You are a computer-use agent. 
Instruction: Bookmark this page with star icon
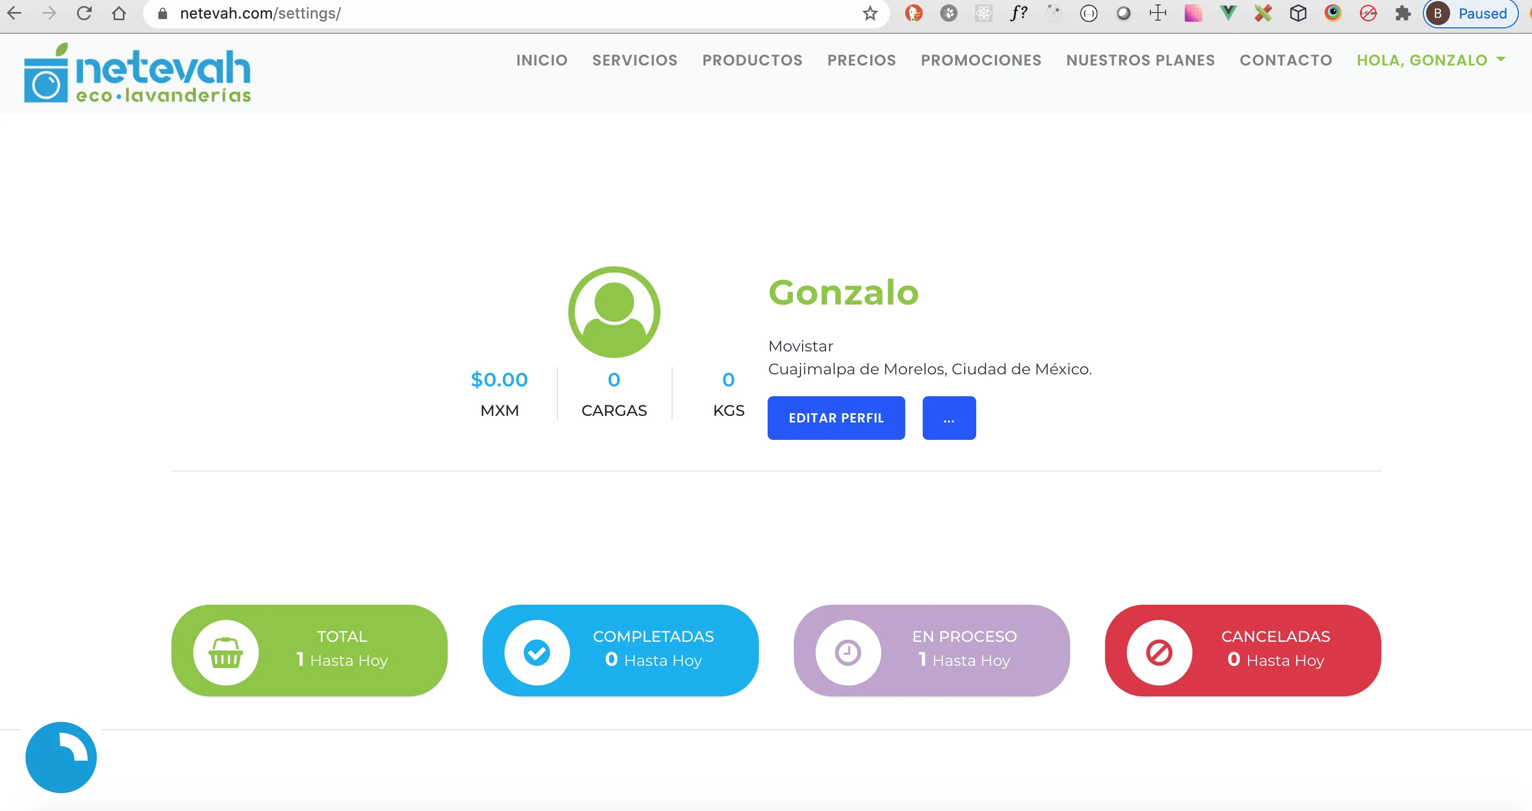click(x=870, y=13)
